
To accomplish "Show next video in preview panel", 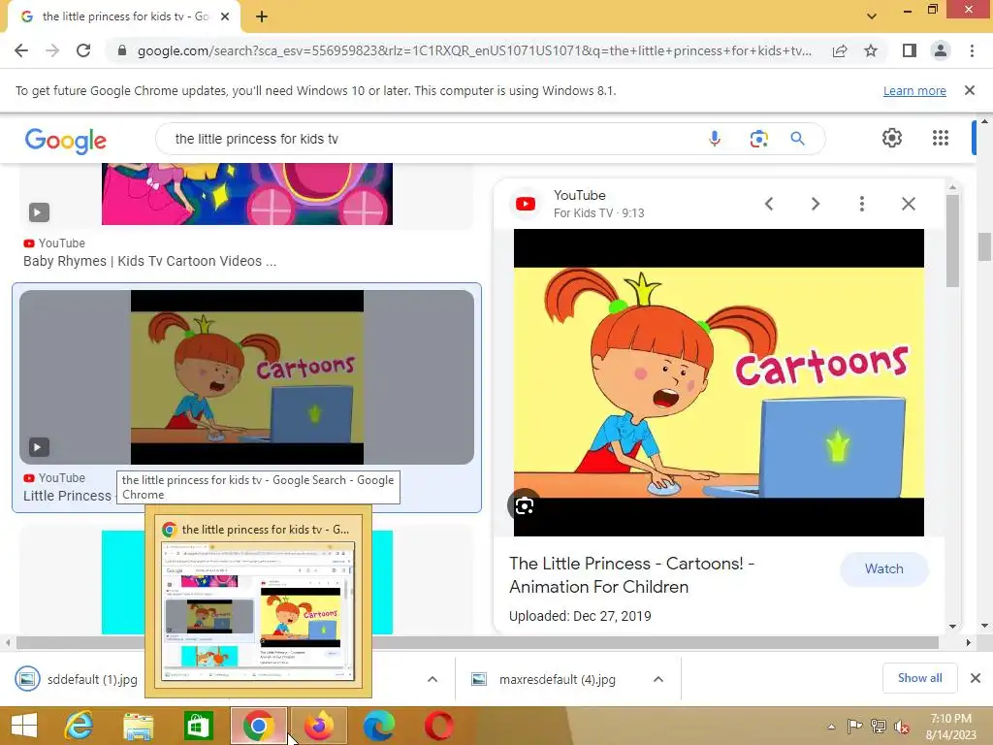I will pyautogui.click(x=816, y=204).
